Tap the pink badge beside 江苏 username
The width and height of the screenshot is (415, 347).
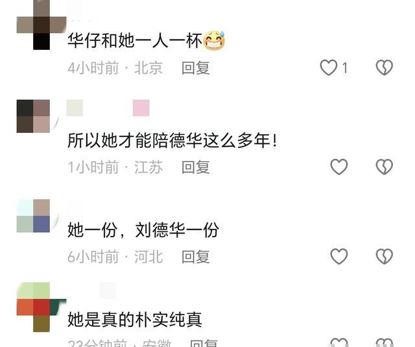tap(141, 108)
